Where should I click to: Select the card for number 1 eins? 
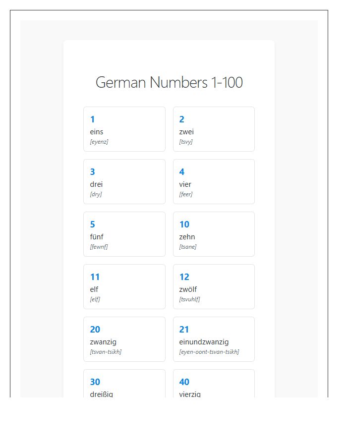pyautogui.click(x=124, y=129)
